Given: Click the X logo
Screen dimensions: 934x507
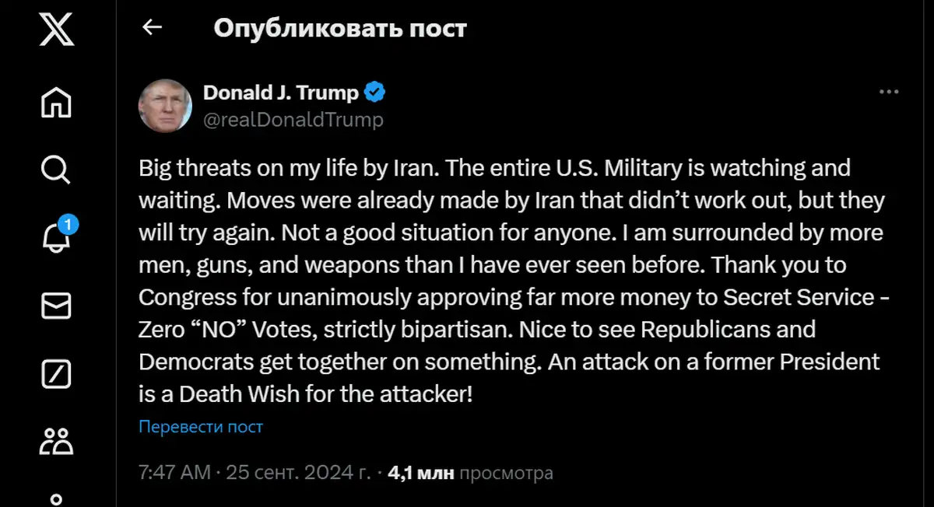Looking at the screenshot, I should coord(56,31).
